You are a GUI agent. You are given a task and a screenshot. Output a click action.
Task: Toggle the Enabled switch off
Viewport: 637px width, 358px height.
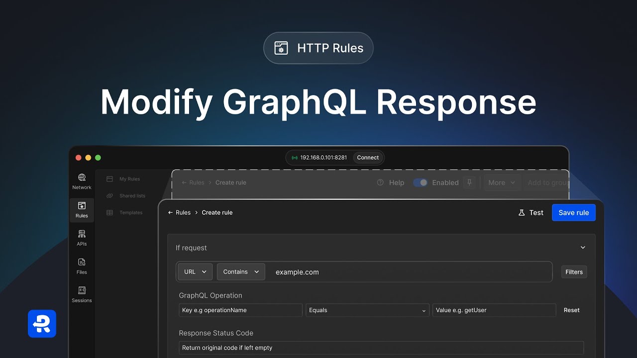421,182
